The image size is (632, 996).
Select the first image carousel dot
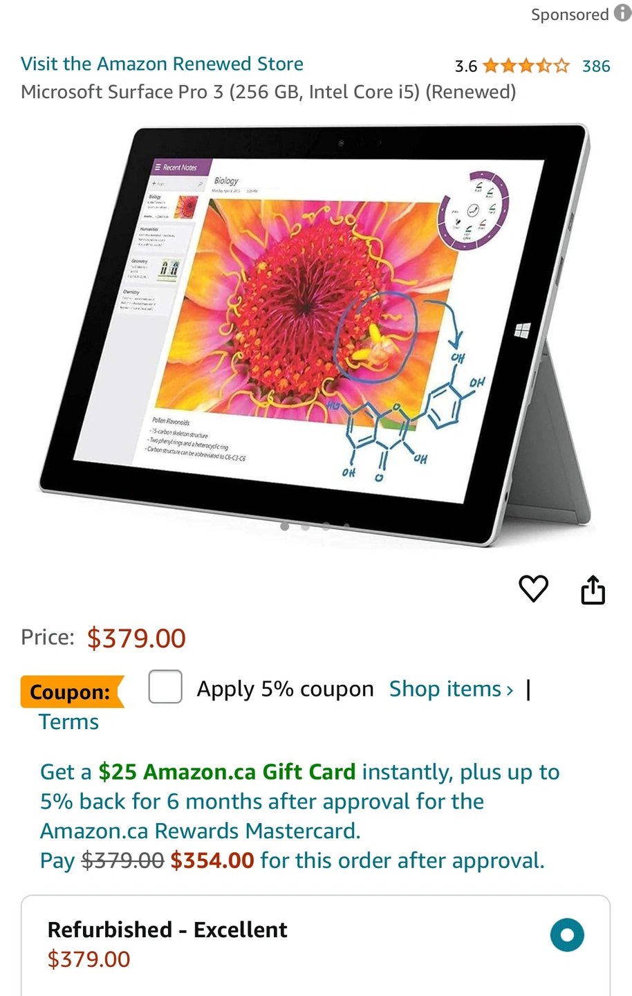click(285, 526)
